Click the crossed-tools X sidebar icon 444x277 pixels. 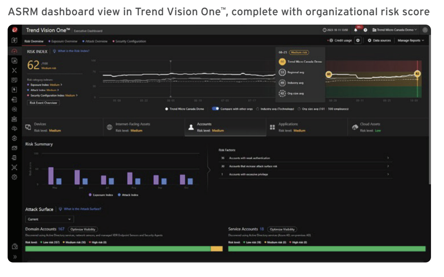pos(14,70)
